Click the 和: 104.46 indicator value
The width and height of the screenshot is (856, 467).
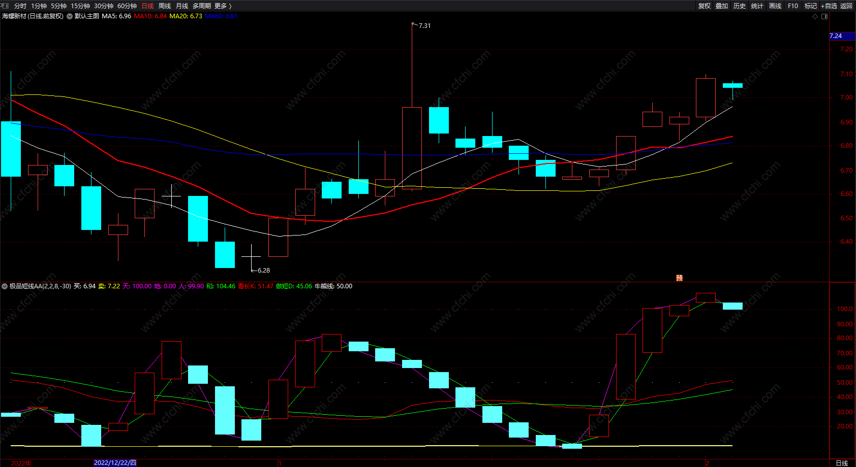221,286
